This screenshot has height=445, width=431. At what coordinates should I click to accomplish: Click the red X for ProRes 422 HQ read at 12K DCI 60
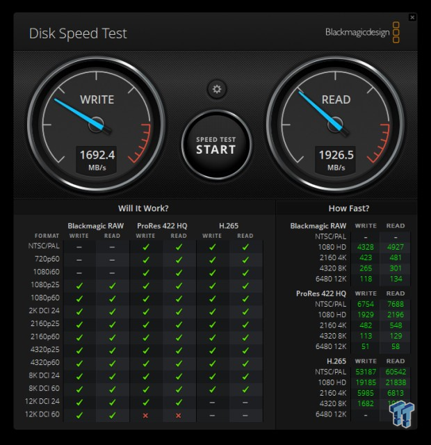179,416
